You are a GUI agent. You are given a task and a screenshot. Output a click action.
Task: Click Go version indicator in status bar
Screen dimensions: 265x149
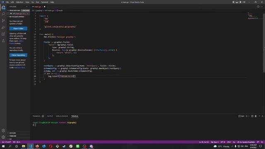(6, 142)
